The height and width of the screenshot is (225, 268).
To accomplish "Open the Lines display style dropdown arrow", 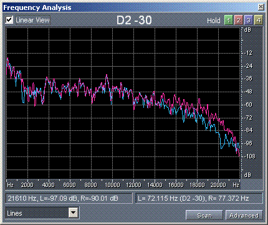I will [x=73, y=213].
